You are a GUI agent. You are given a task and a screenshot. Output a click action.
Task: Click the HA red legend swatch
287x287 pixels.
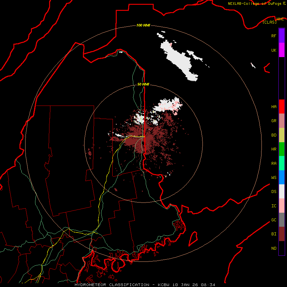point(282,107)
